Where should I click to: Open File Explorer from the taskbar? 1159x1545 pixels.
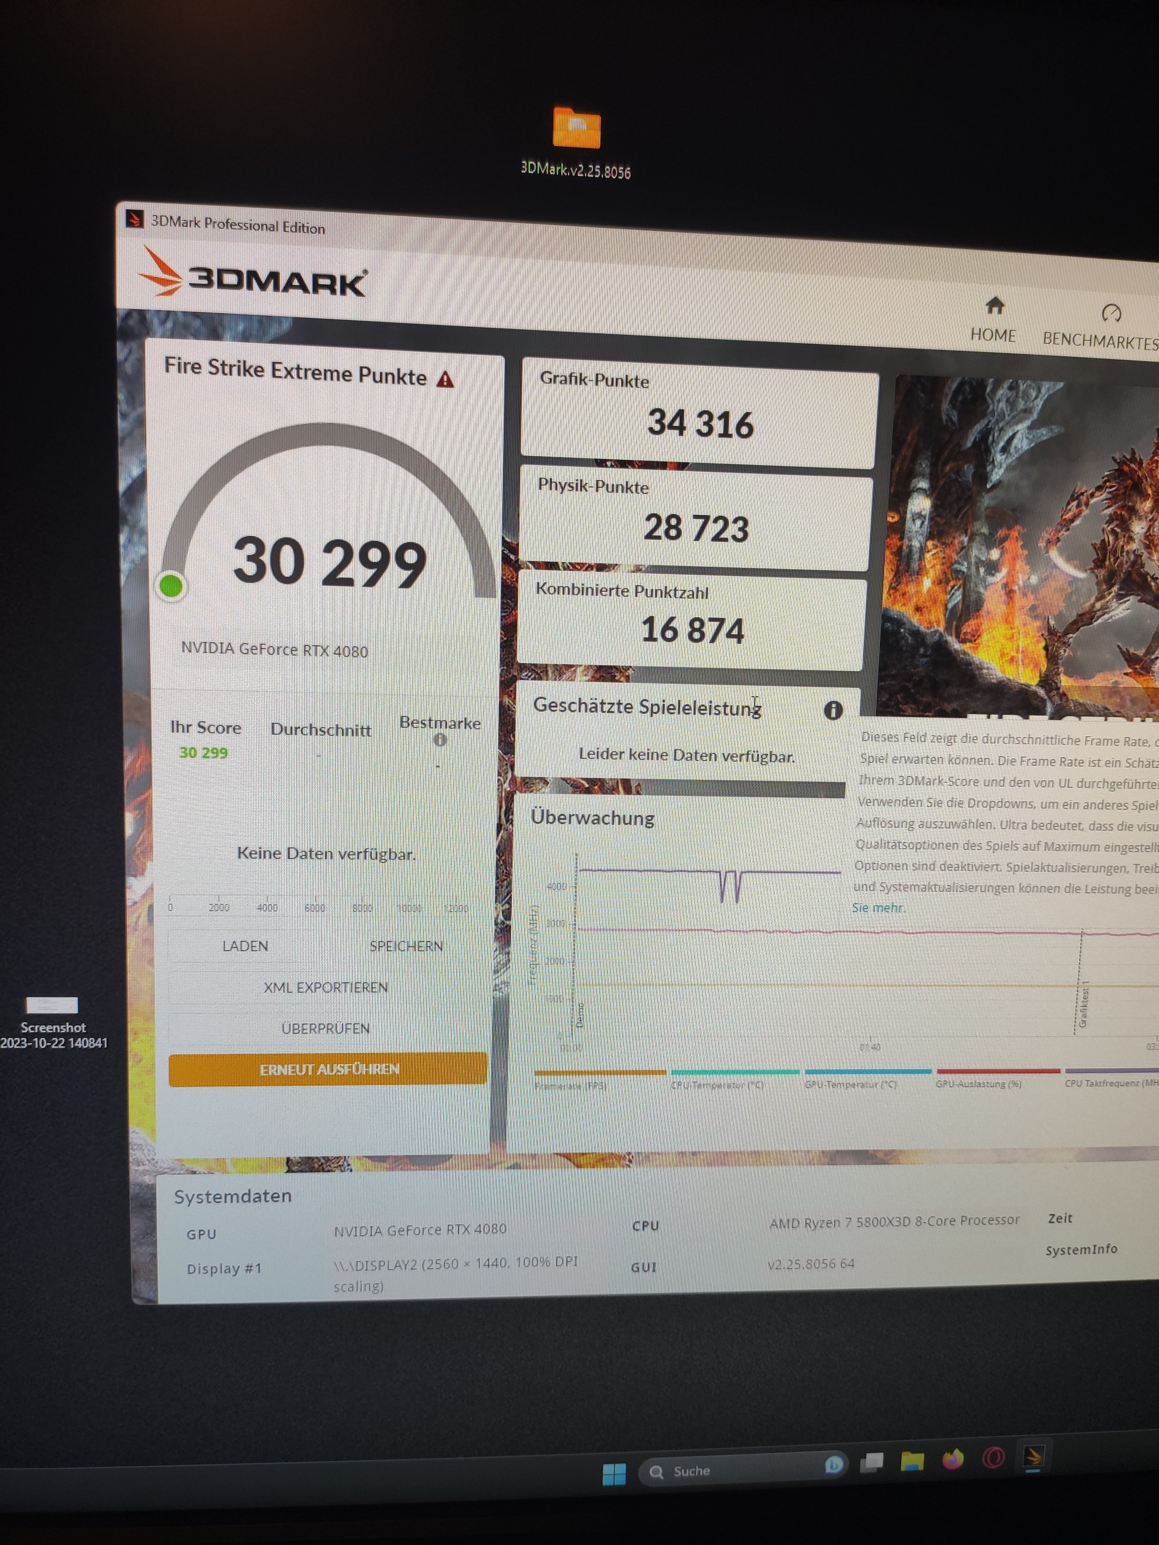[912, 1461]
